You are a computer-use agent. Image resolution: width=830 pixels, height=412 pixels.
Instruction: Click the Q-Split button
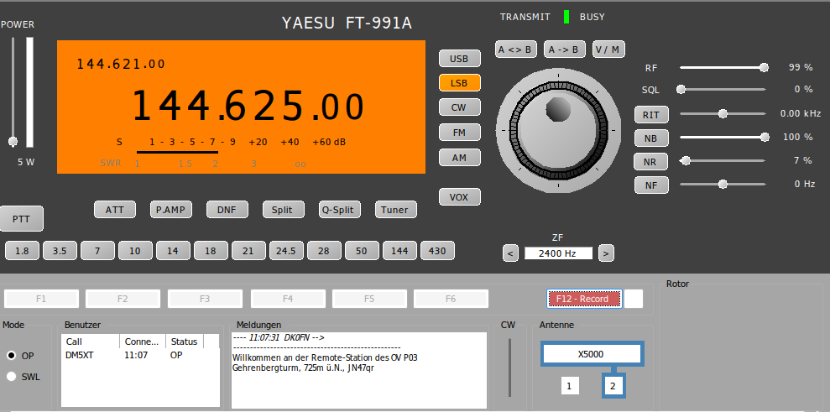pyautogui.click(x=339, y=210)
